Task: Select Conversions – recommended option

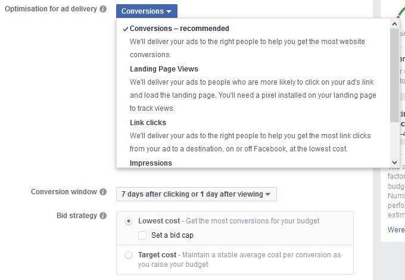Action: coord(179,29)
